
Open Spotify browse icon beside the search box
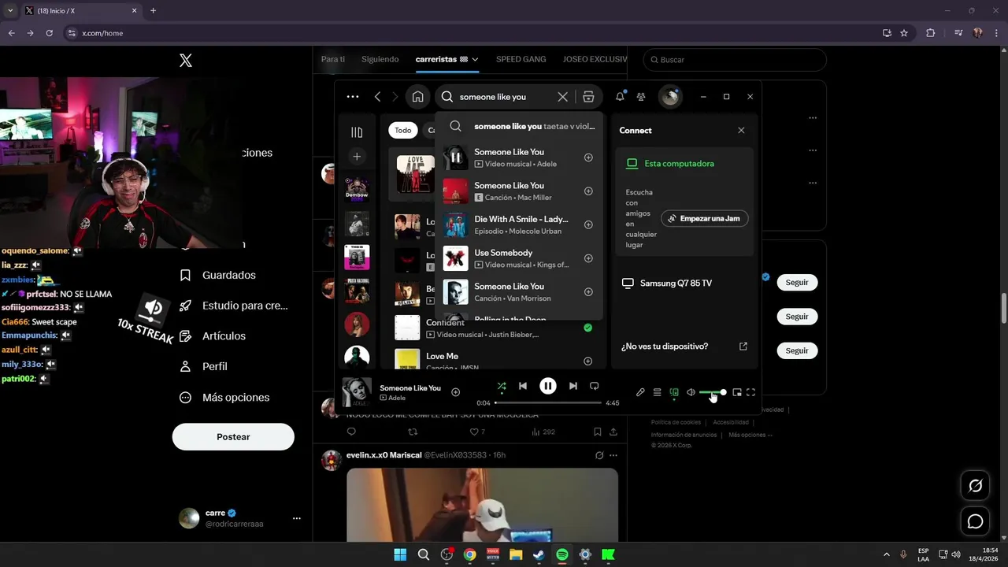pos(588,97)
